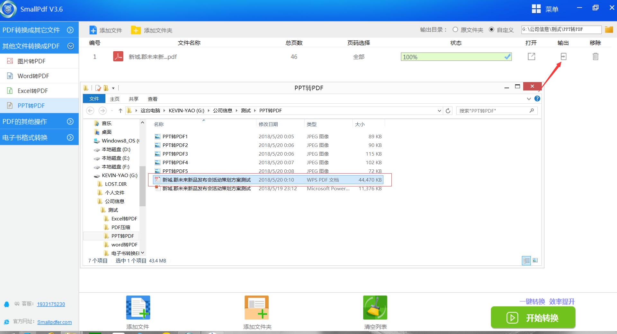
Task: Click the explorer tree scrollbar
Action: 142,186
